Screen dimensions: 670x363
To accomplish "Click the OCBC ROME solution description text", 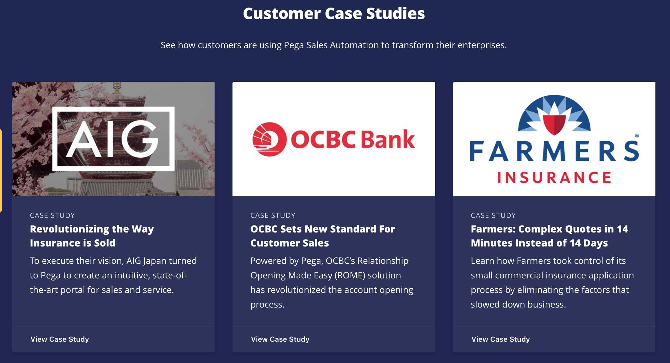I will coord(332,282).
